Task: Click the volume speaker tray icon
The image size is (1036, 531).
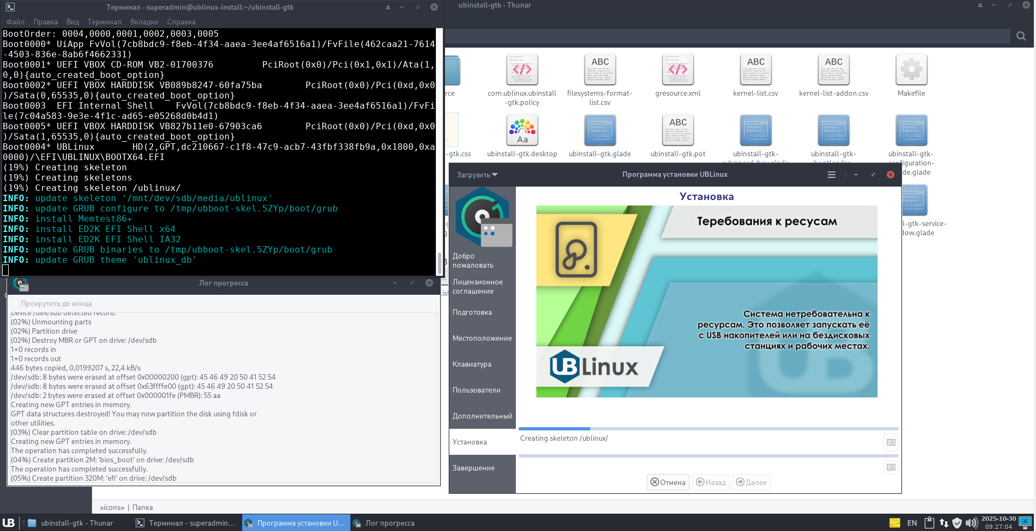Action: click(971, 523)
